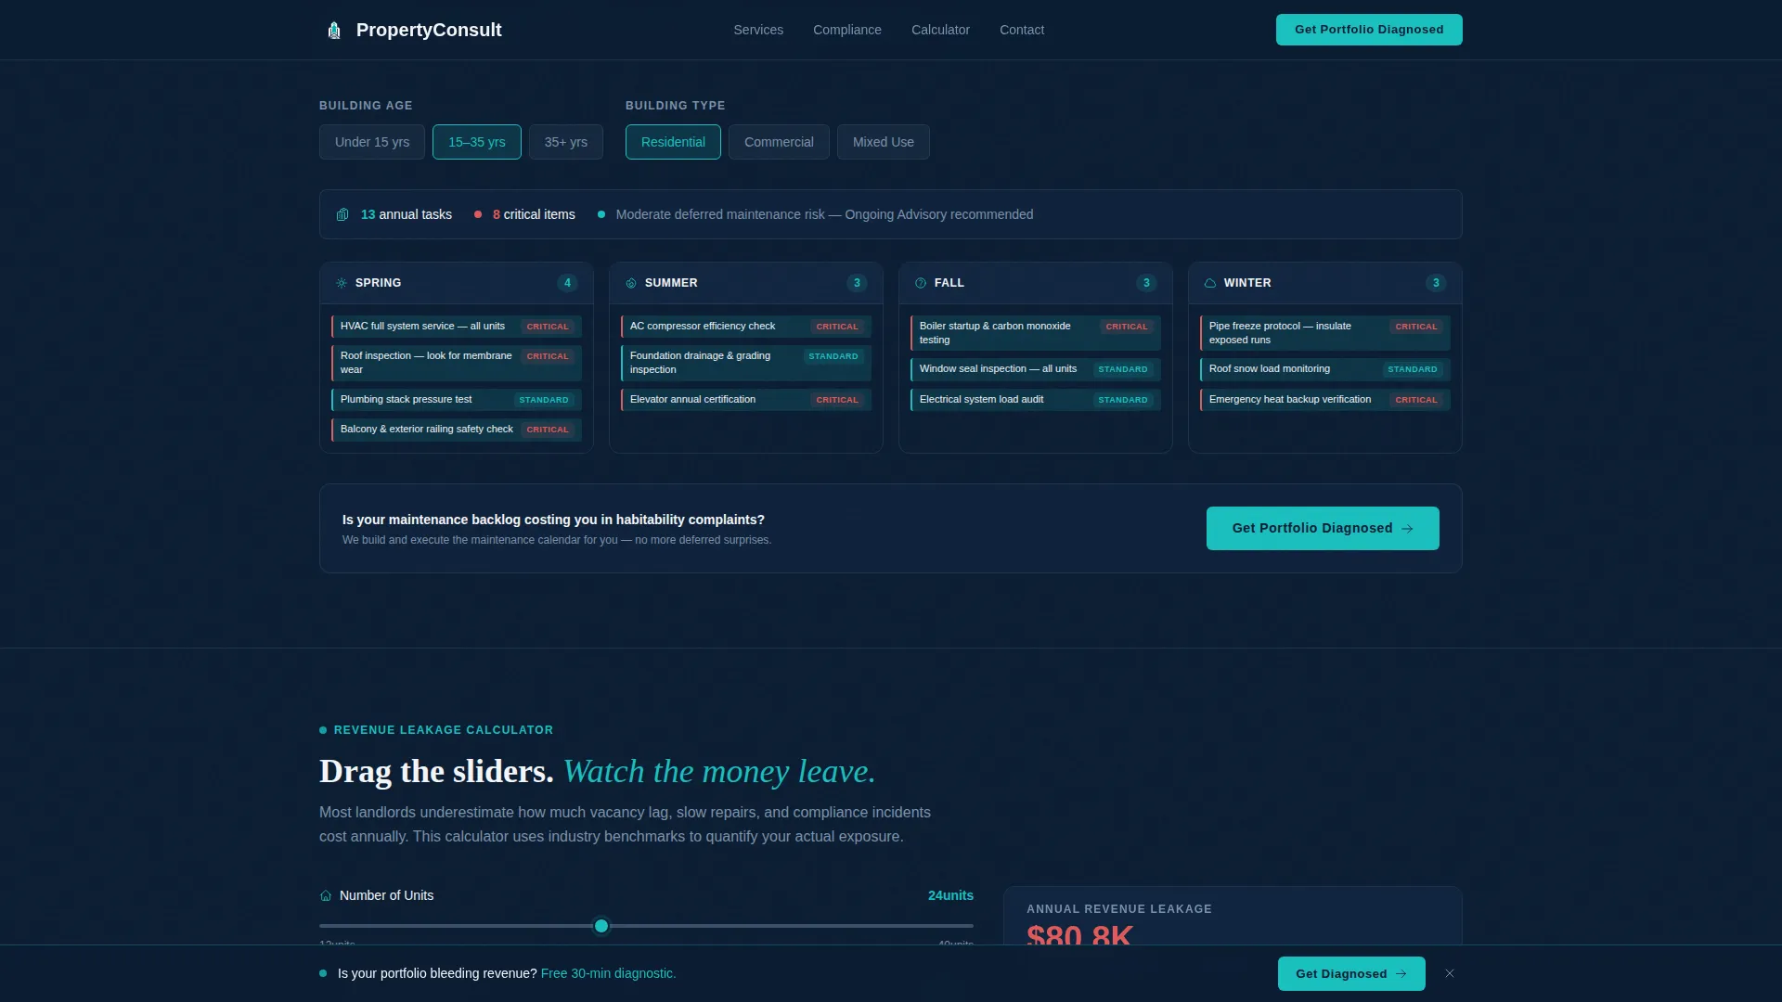
Task: Choose Commercial building type
Action: pos(779,142)
